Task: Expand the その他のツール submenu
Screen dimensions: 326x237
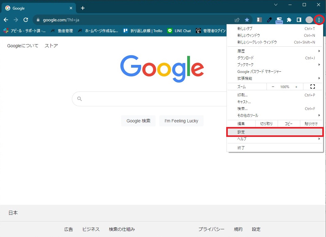Action: [275, 116]
